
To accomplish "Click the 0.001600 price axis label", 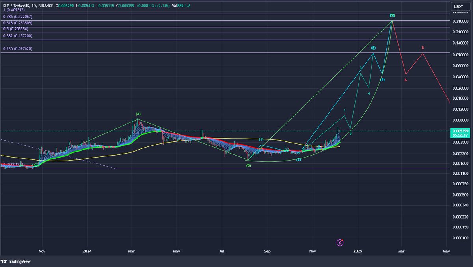I will [x=460, y=163].
